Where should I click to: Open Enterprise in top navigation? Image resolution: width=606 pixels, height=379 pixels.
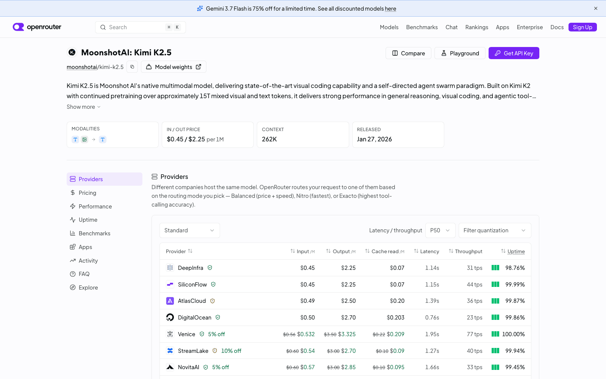[x=529, y=27]
